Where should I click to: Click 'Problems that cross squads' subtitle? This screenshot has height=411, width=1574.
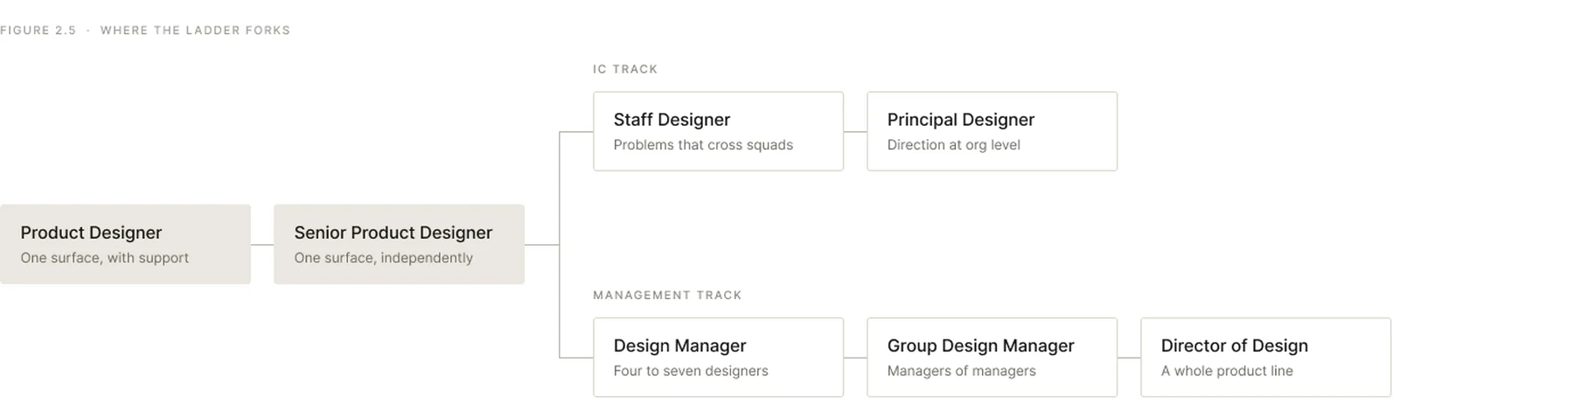[x=703, y=145]
